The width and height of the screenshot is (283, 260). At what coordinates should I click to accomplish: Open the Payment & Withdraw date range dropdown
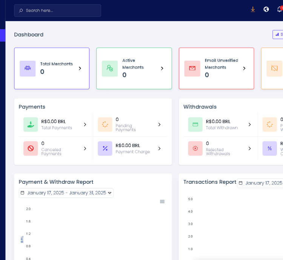[66, 193]
